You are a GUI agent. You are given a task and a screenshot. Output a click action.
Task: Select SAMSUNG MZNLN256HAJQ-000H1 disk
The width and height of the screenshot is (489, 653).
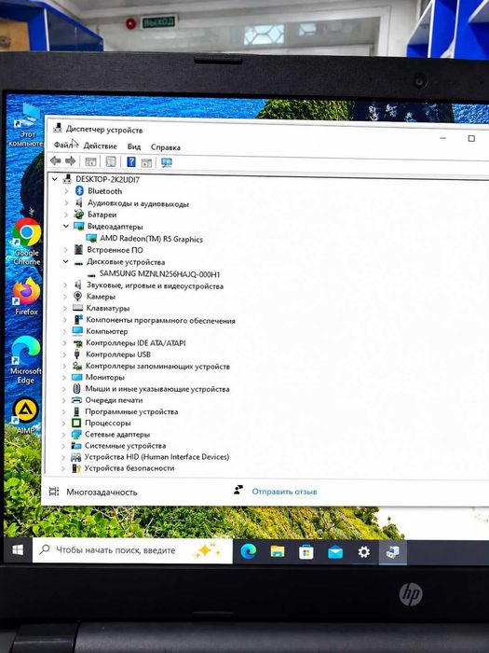coord(159,274)
